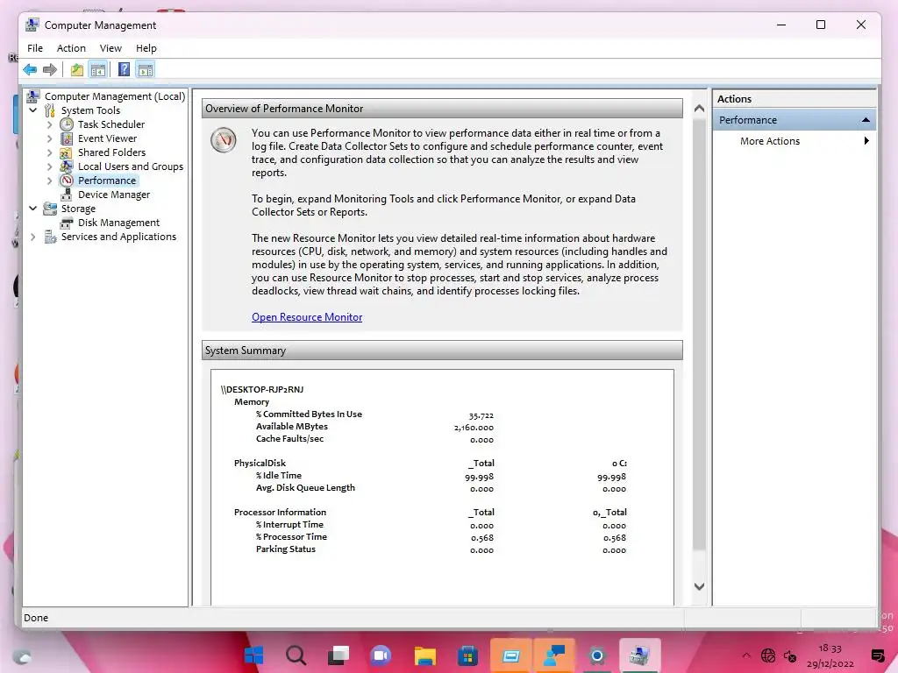Click the Performance header in Actions pane
This screenshot has width=898, height=673.
pos(794,120)
